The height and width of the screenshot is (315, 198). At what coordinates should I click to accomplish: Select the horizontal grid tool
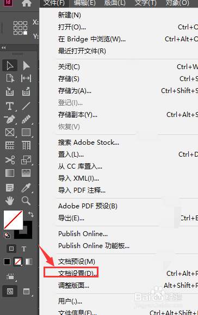click(10, 145)
